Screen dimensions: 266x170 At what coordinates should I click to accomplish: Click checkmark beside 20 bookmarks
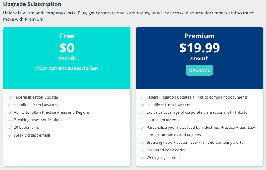click(x=10, y=127)
